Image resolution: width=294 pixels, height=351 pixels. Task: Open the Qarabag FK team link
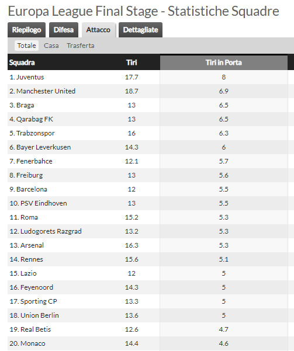coord(34,119)
